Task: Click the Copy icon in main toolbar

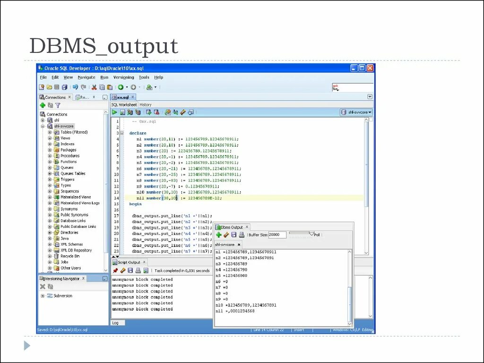Action: [102, 87]
